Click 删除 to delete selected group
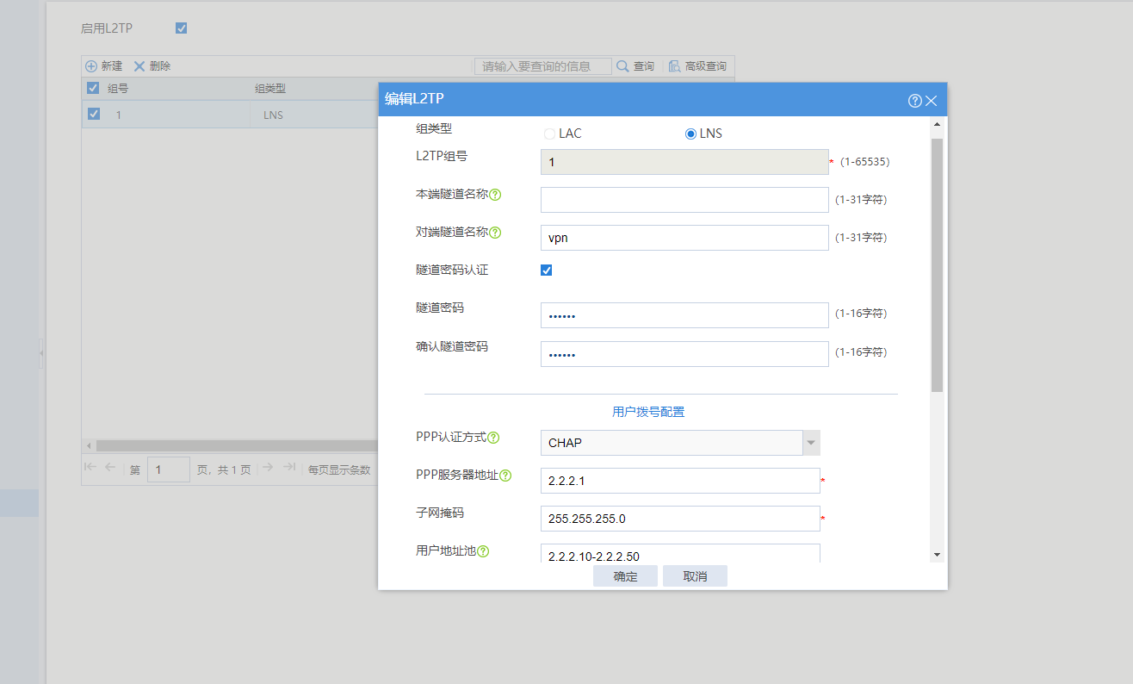Screen dimensions: 1133x684 coord(152,66)
